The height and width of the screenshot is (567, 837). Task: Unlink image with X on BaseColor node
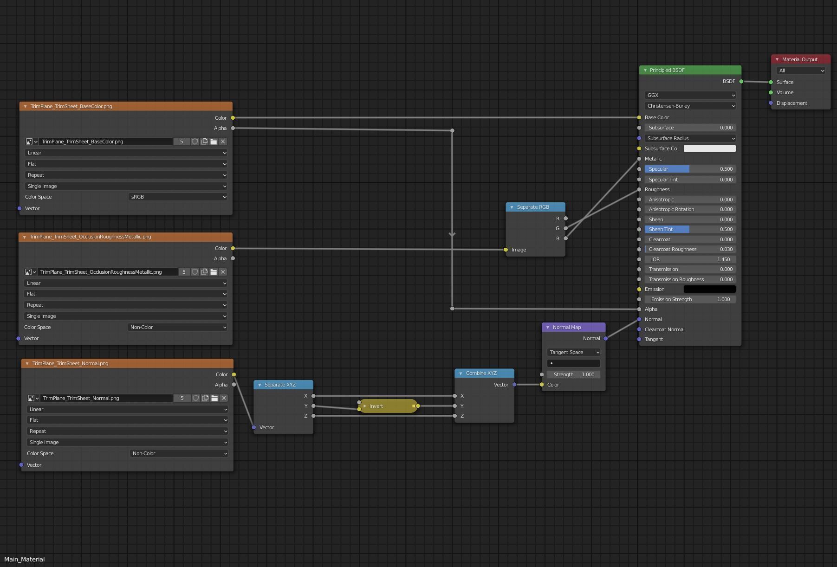click(223, 142)
